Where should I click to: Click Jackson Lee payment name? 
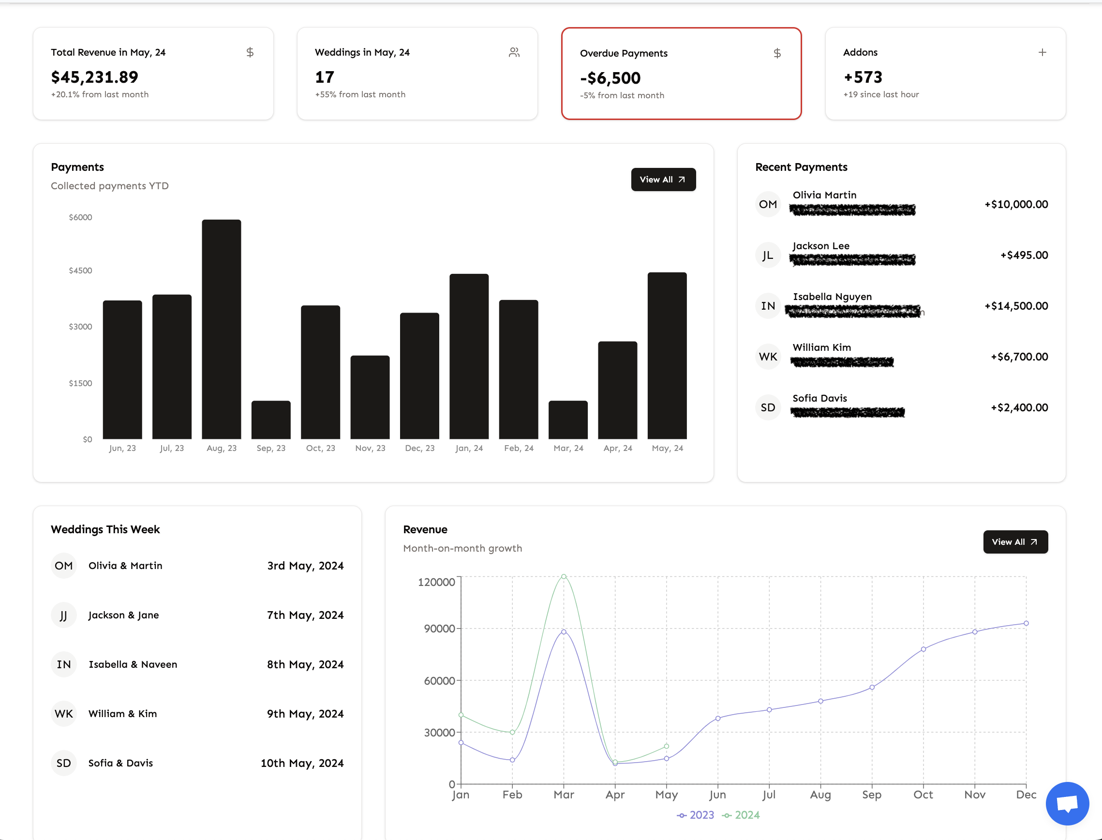820,246
